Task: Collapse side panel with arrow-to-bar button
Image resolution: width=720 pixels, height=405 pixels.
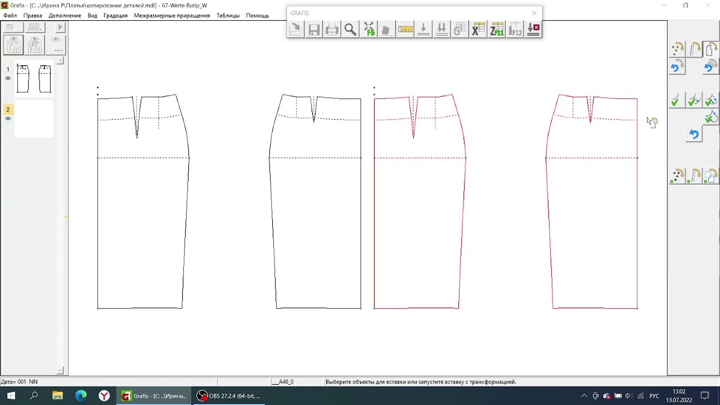Action: point(61,28)
